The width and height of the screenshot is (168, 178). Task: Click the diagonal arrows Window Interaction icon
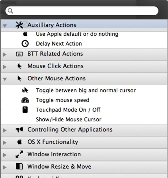click(x=19, y=154)
